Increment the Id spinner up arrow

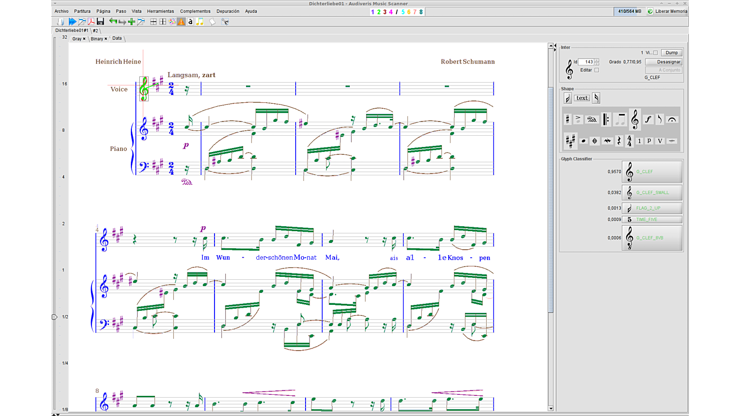pyautogui.click(x=597, y=60)
